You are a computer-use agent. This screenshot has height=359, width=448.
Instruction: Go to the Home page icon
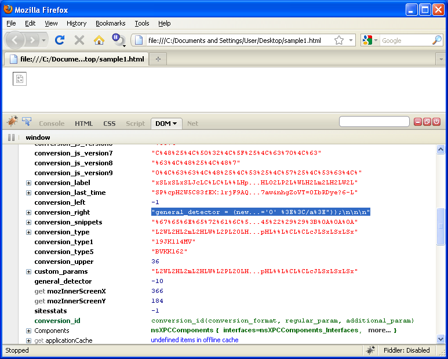tap(99, 40)
